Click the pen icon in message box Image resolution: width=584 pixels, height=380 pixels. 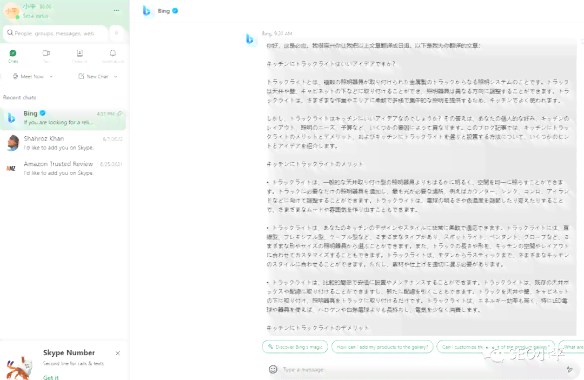point(569,369)
